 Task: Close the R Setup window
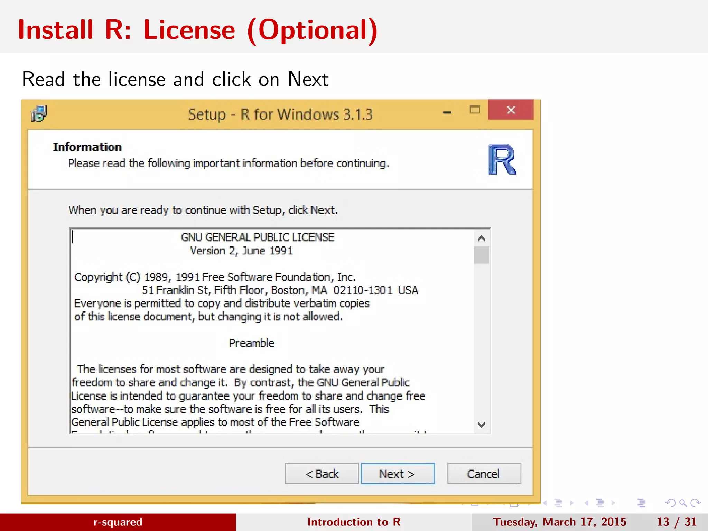pos(511,110)
